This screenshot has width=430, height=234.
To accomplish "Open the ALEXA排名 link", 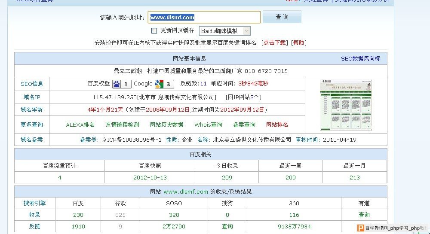I will 80,125.
